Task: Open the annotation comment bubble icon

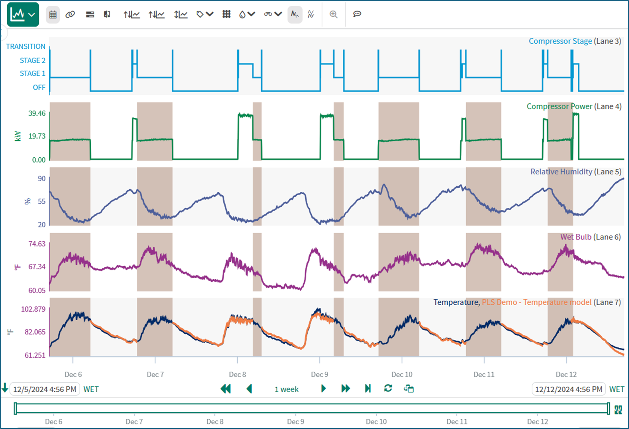Action: [357, 14]
